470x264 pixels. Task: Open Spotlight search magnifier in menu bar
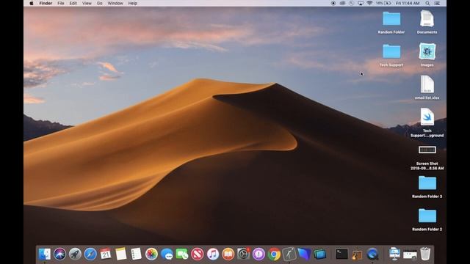pos(427,3)
